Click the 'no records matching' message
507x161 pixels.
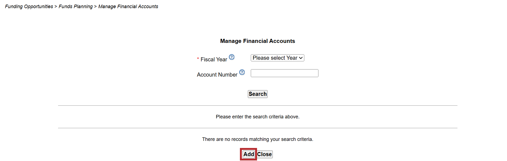coord(258,139)
